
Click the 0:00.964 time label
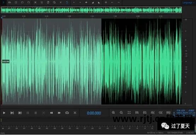click(x=6, y=62)
